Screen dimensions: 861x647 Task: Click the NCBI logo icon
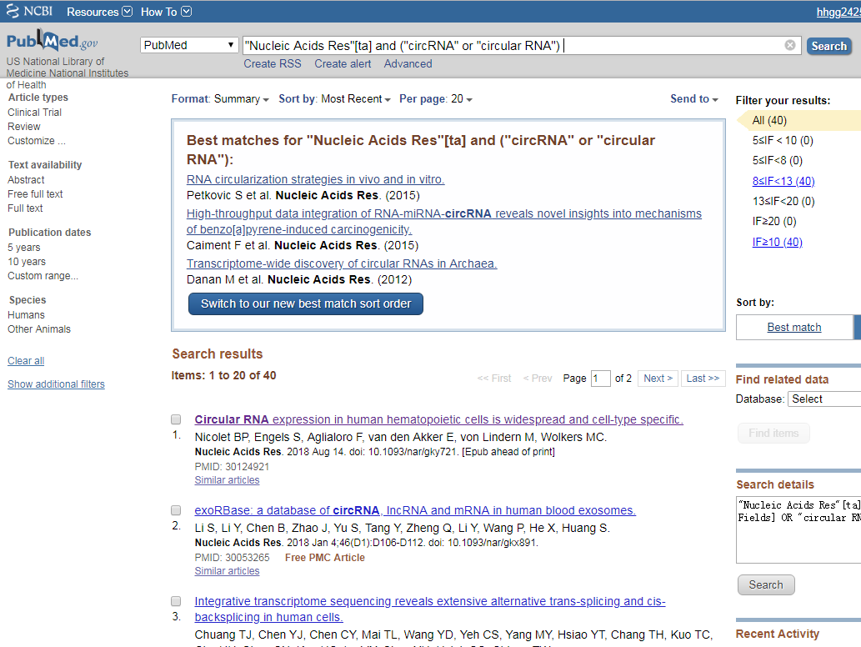point(13,12)
